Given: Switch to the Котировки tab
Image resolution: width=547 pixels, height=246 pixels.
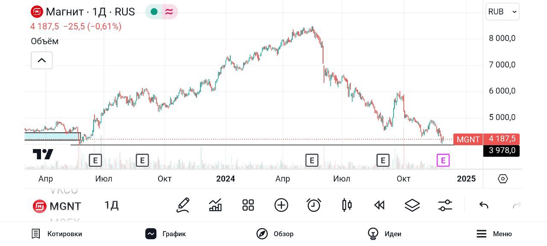Looking at the screenshot, I should (57, 234).
